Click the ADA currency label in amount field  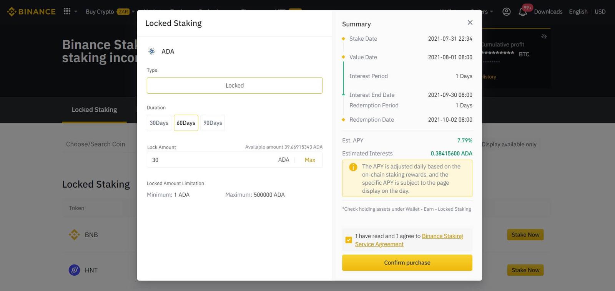coord(284,160)
